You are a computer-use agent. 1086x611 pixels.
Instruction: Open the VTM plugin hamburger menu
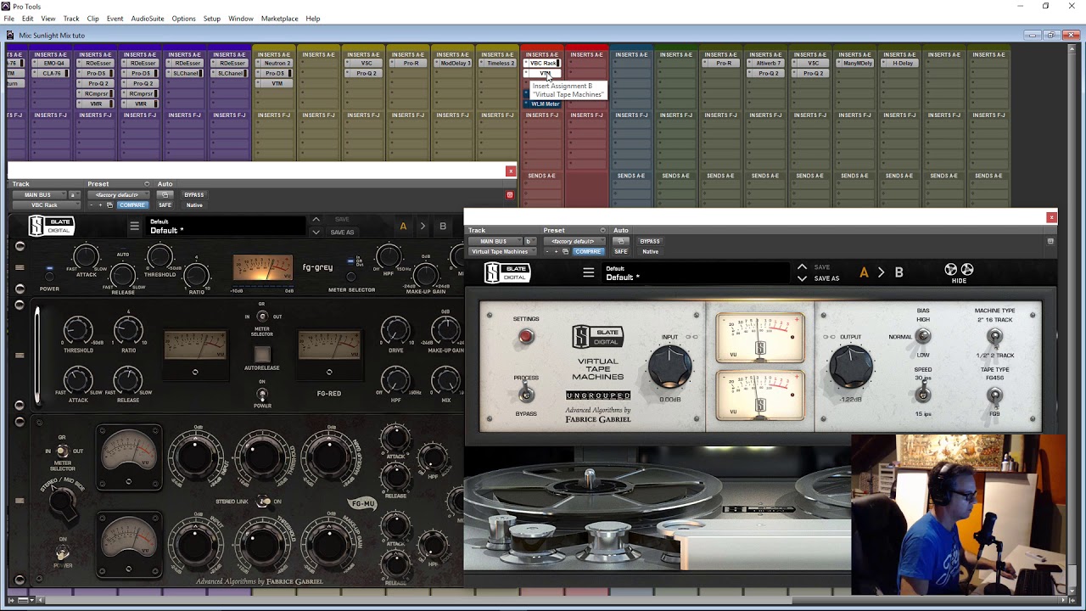tap(588, 272)
